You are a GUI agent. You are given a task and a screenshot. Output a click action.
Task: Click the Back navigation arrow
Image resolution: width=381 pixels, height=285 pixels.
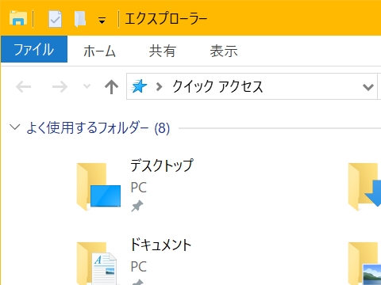[24, 86]
